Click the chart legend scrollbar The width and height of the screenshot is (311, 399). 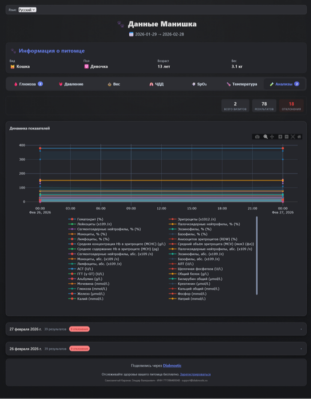click(x=257, y=255)
